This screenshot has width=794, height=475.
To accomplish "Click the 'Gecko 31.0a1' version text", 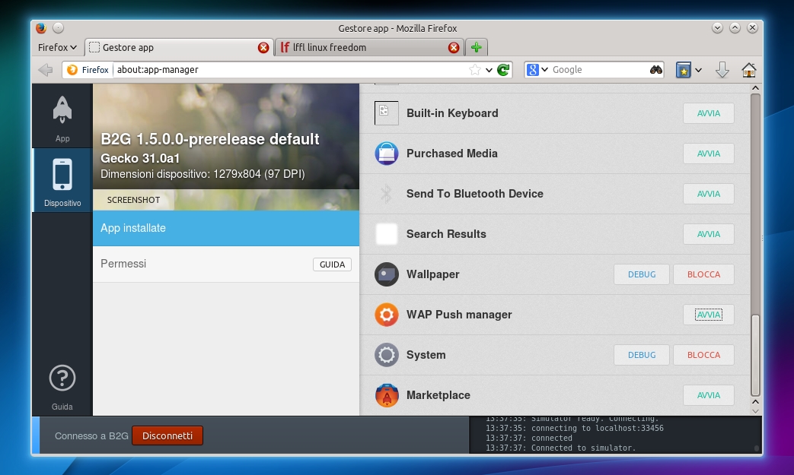I will 140,158.
